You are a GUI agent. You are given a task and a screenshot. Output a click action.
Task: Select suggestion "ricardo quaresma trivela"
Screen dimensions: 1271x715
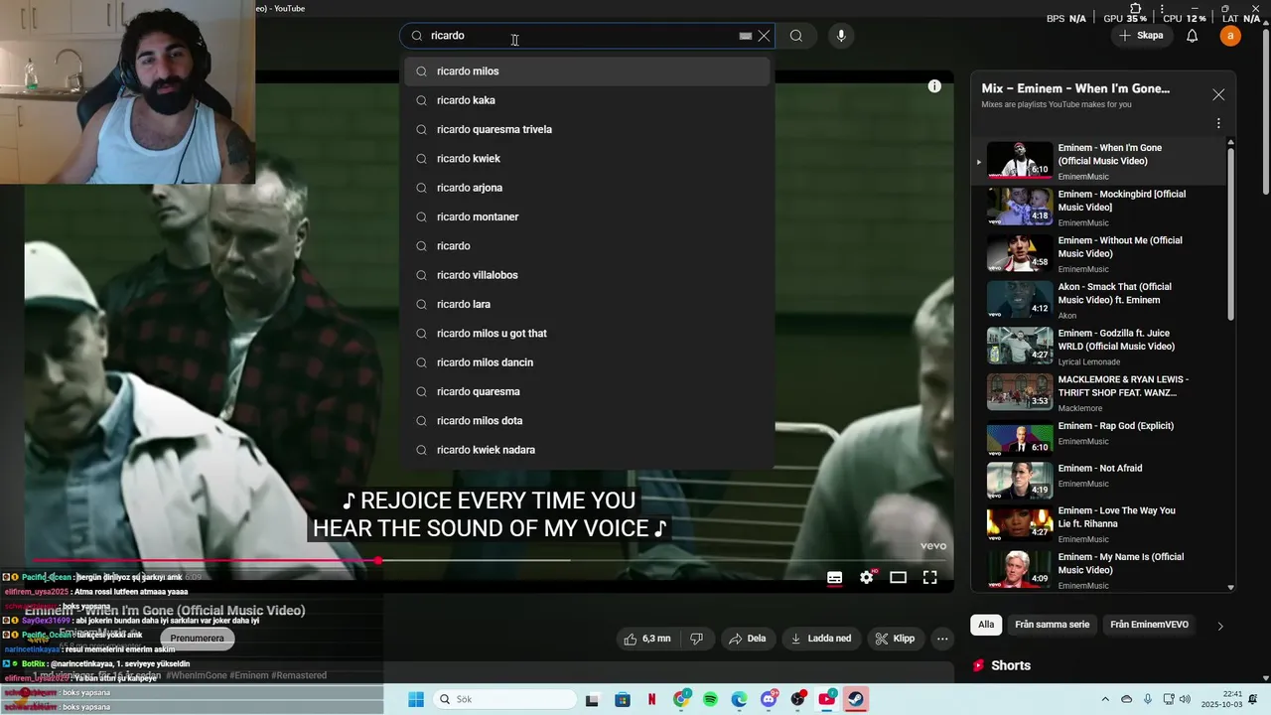pyautogui.click(x=587, y=129)
